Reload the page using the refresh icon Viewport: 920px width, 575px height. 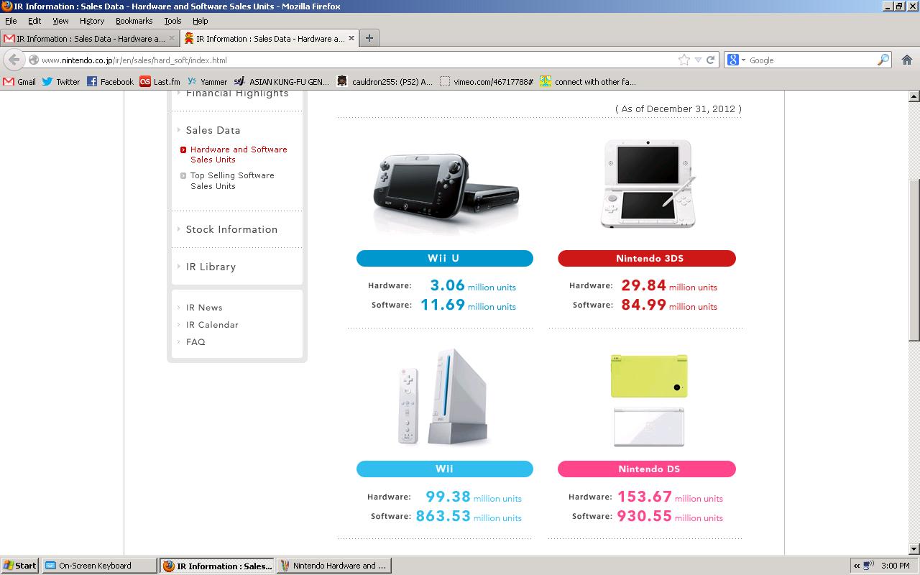click(710, 60)
